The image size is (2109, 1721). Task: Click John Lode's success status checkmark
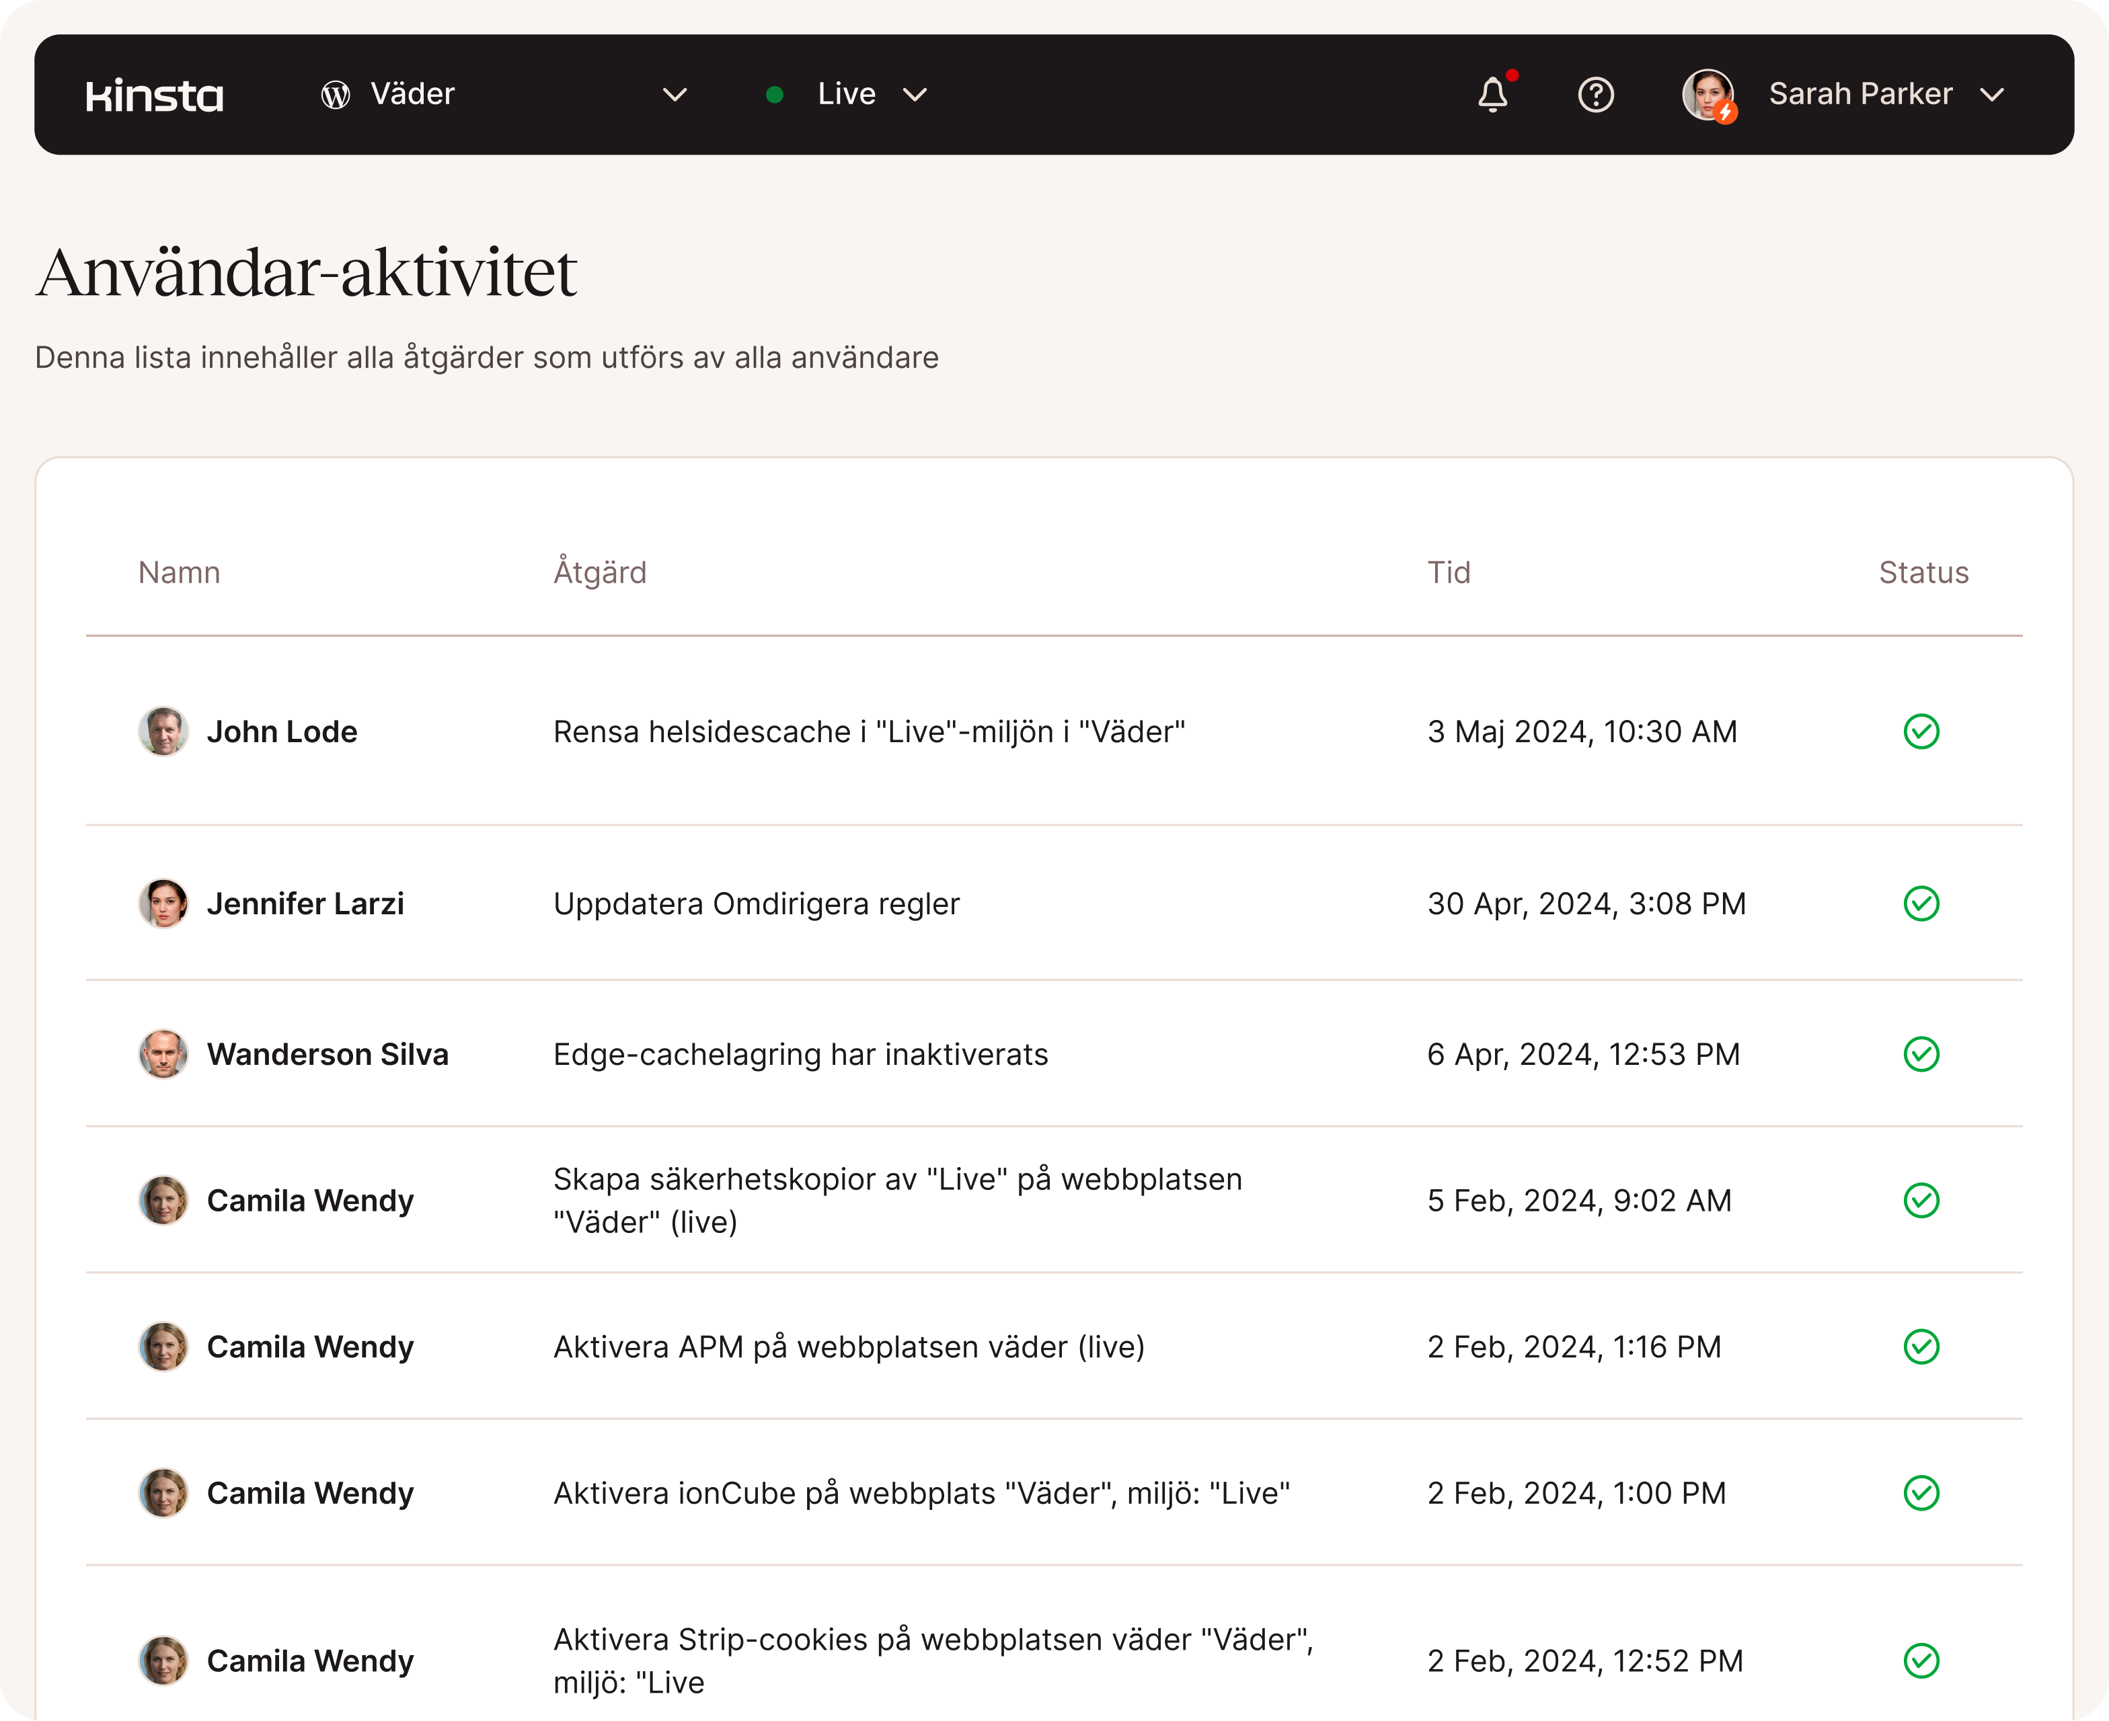(x=1921, y=731)
